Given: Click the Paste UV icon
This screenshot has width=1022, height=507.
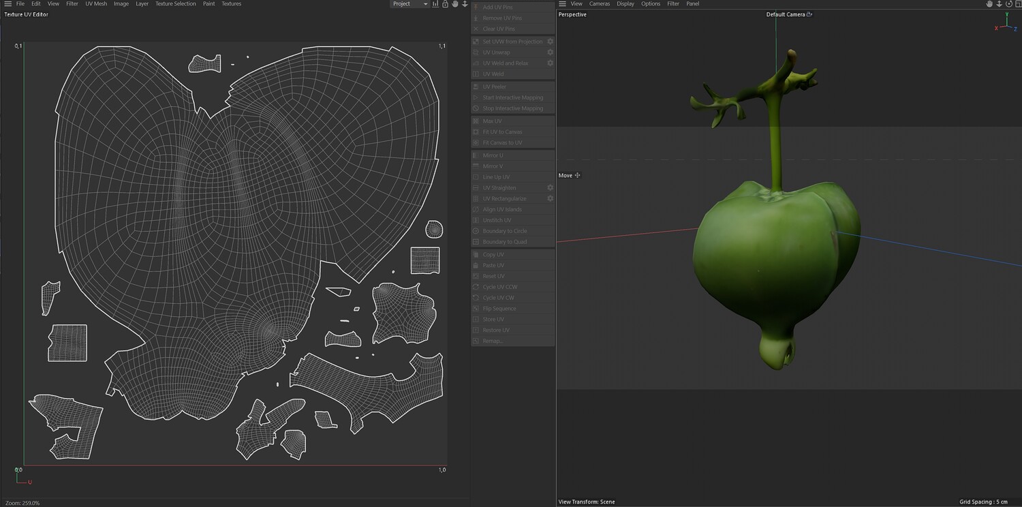Looking at the screenshot, I should (476, 266).
